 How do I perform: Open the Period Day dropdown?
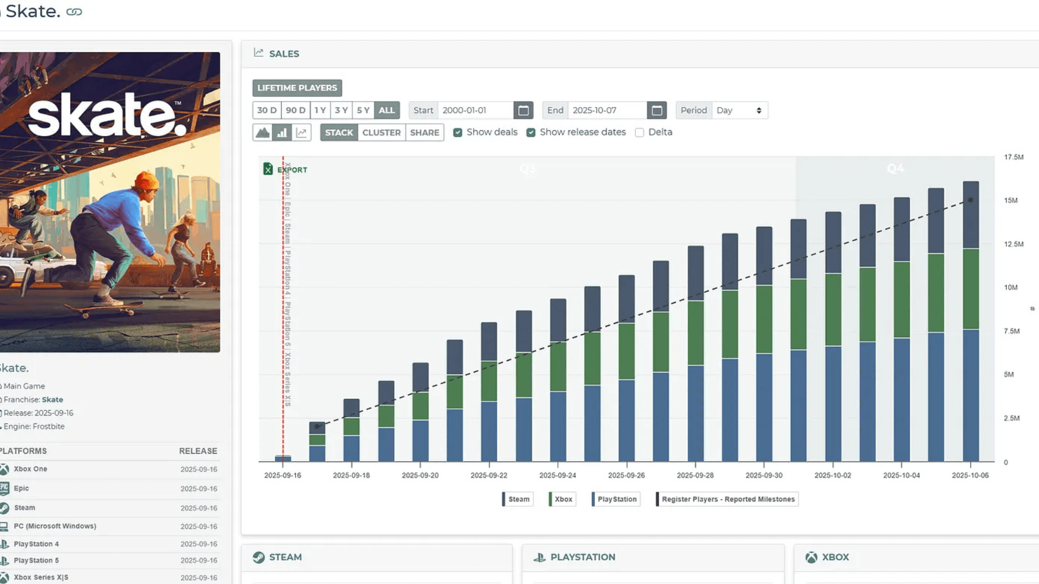(739, 110)
